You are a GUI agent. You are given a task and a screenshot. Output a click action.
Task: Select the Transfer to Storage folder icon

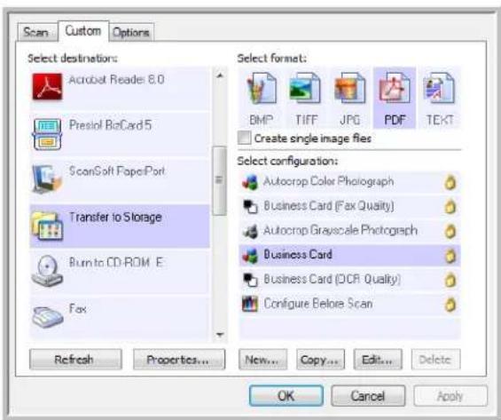click(47, 226)
